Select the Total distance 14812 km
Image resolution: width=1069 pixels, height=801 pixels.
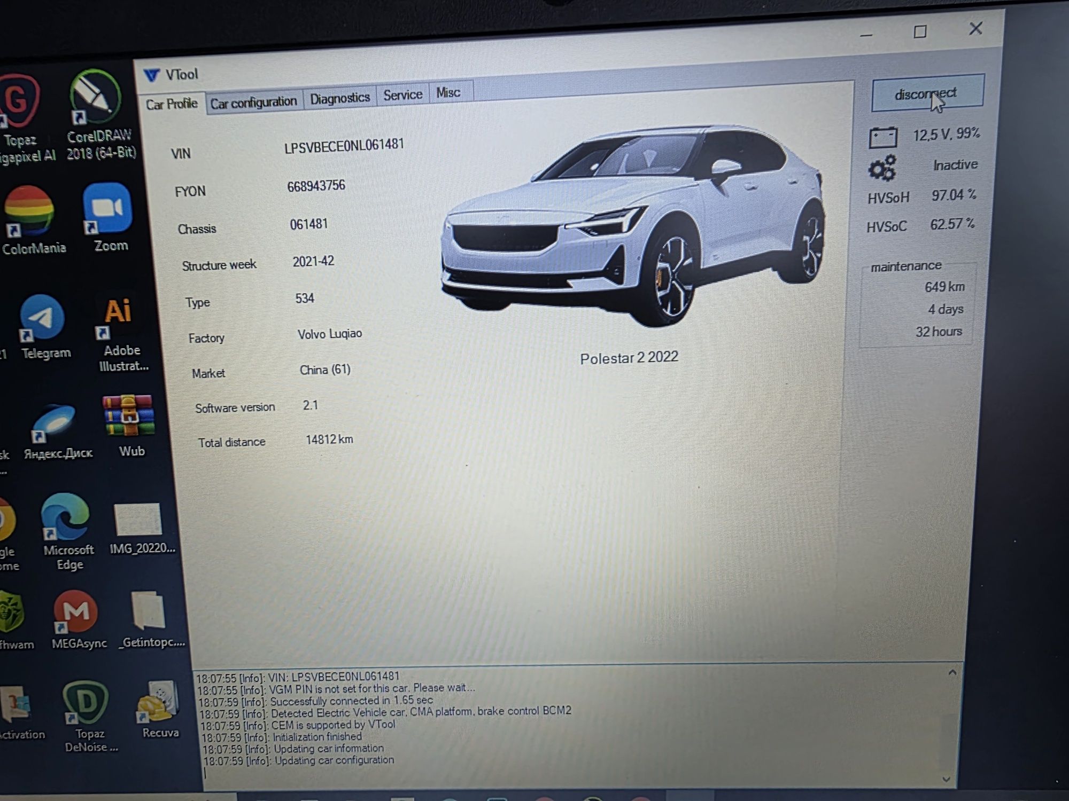tap(329, 439)
